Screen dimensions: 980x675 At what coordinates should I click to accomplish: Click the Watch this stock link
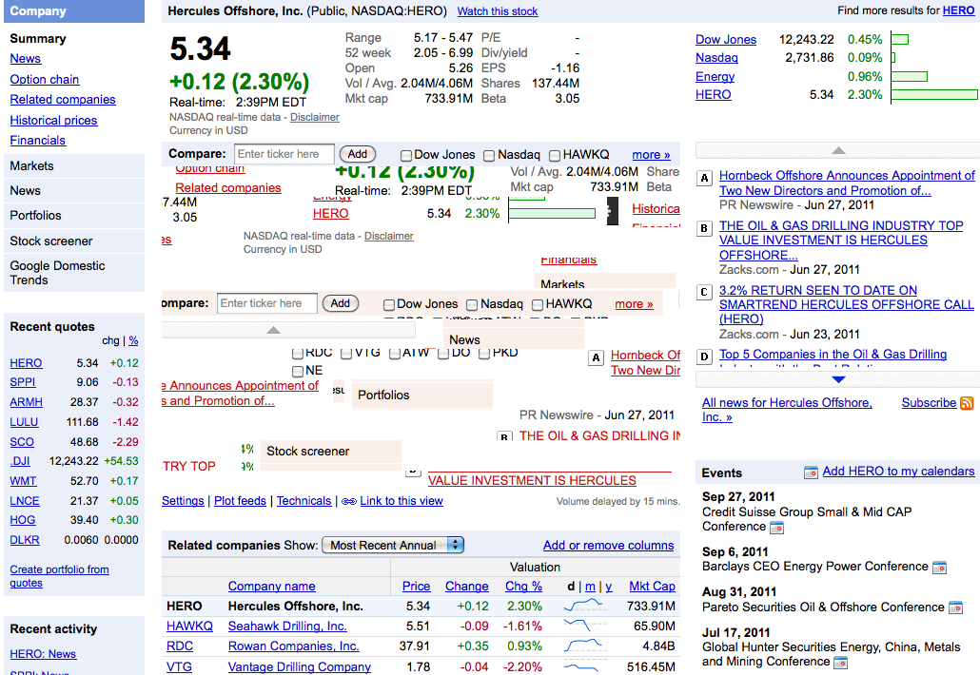coord(498,11)
